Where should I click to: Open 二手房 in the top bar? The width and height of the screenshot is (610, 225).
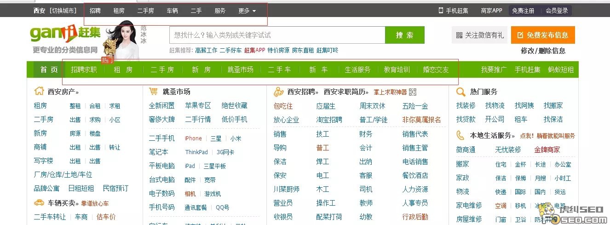coord(146,11)
